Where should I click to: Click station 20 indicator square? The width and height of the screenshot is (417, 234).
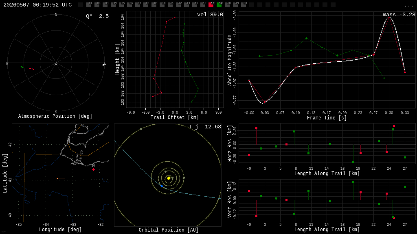[x=244, y=5]
